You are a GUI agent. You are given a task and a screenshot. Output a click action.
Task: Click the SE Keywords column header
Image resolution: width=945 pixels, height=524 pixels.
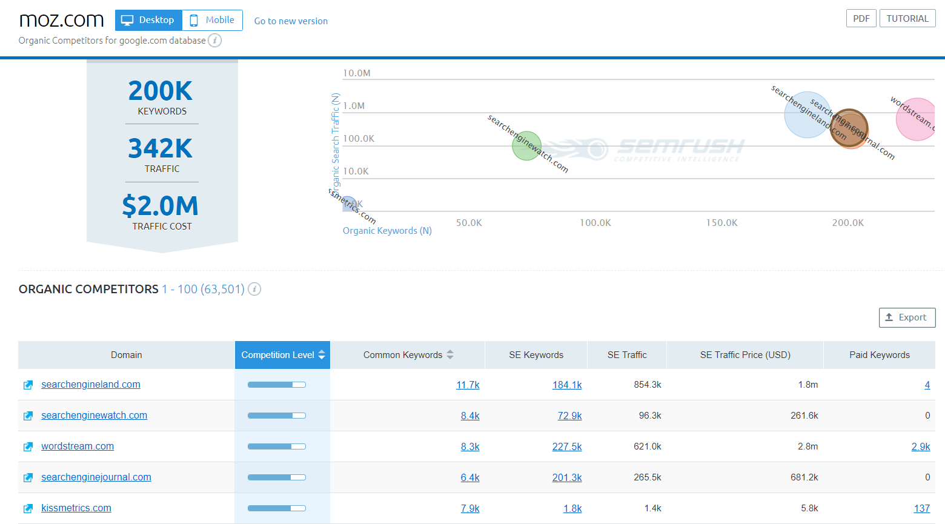click(536, 355)
